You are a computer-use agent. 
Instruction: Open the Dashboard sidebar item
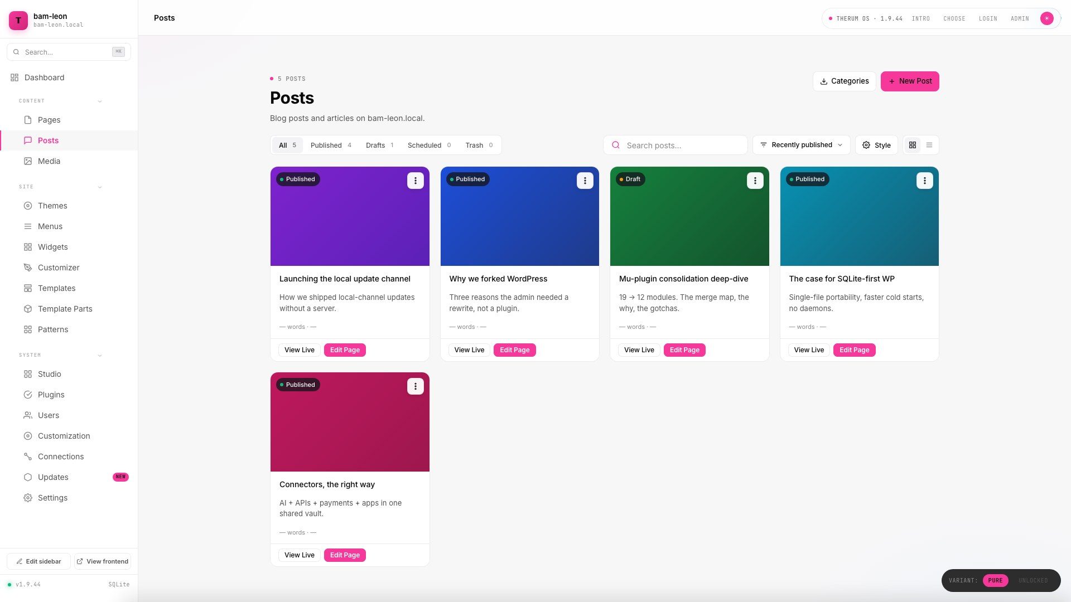click(x=69, y=77)
